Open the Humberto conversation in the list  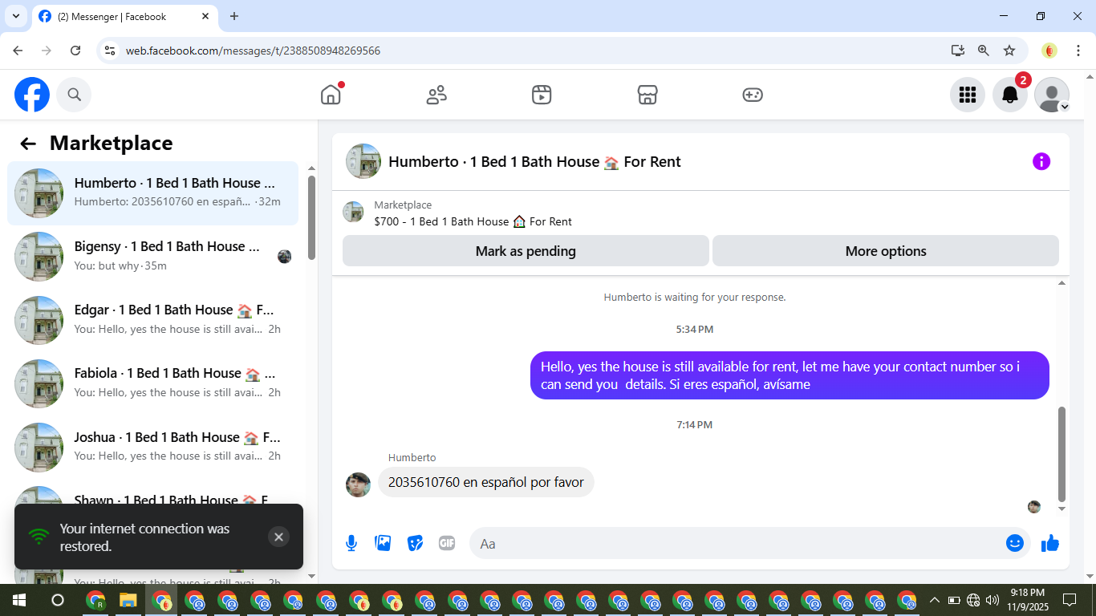pyautogui.click(x=152, y=193)
